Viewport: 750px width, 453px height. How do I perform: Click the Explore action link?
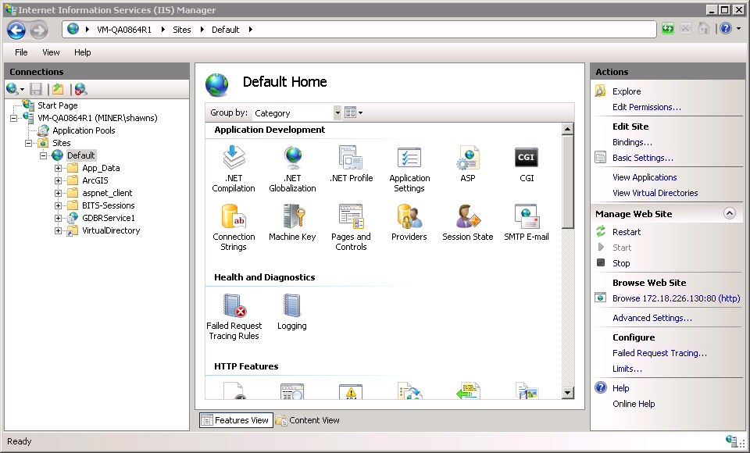(627, 91)
